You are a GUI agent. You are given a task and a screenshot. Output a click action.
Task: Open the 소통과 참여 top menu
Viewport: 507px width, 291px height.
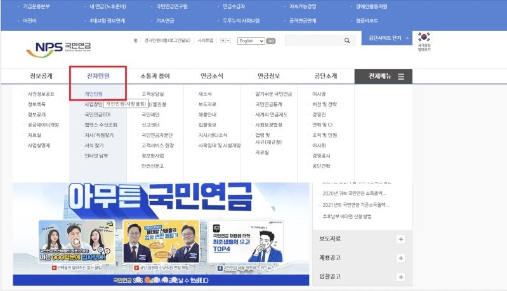(x=155, y=76)
